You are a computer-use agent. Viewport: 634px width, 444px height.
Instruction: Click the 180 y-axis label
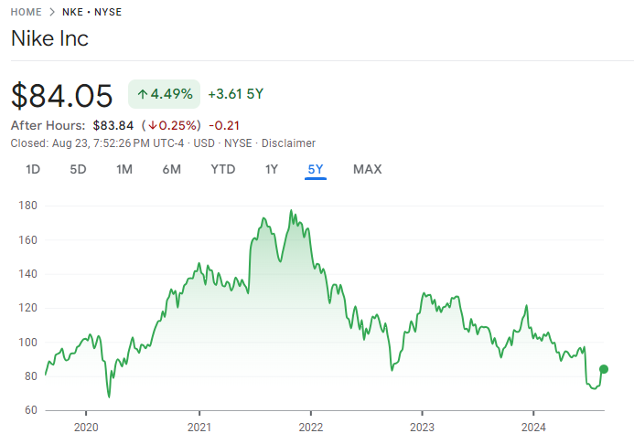27,206
